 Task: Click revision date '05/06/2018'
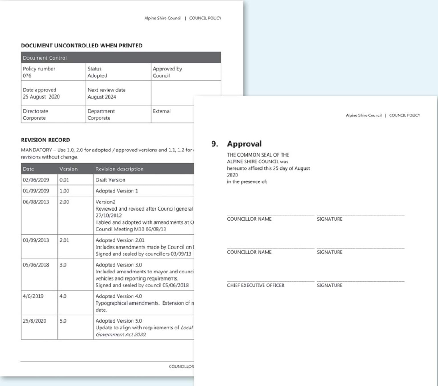[x=36, y=265]
